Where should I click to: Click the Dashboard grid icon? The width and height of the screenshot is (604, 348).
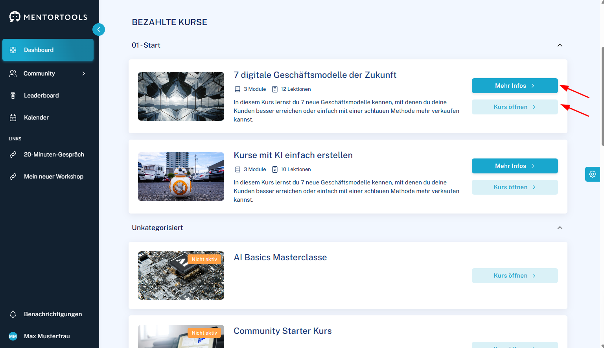[13, 50]
